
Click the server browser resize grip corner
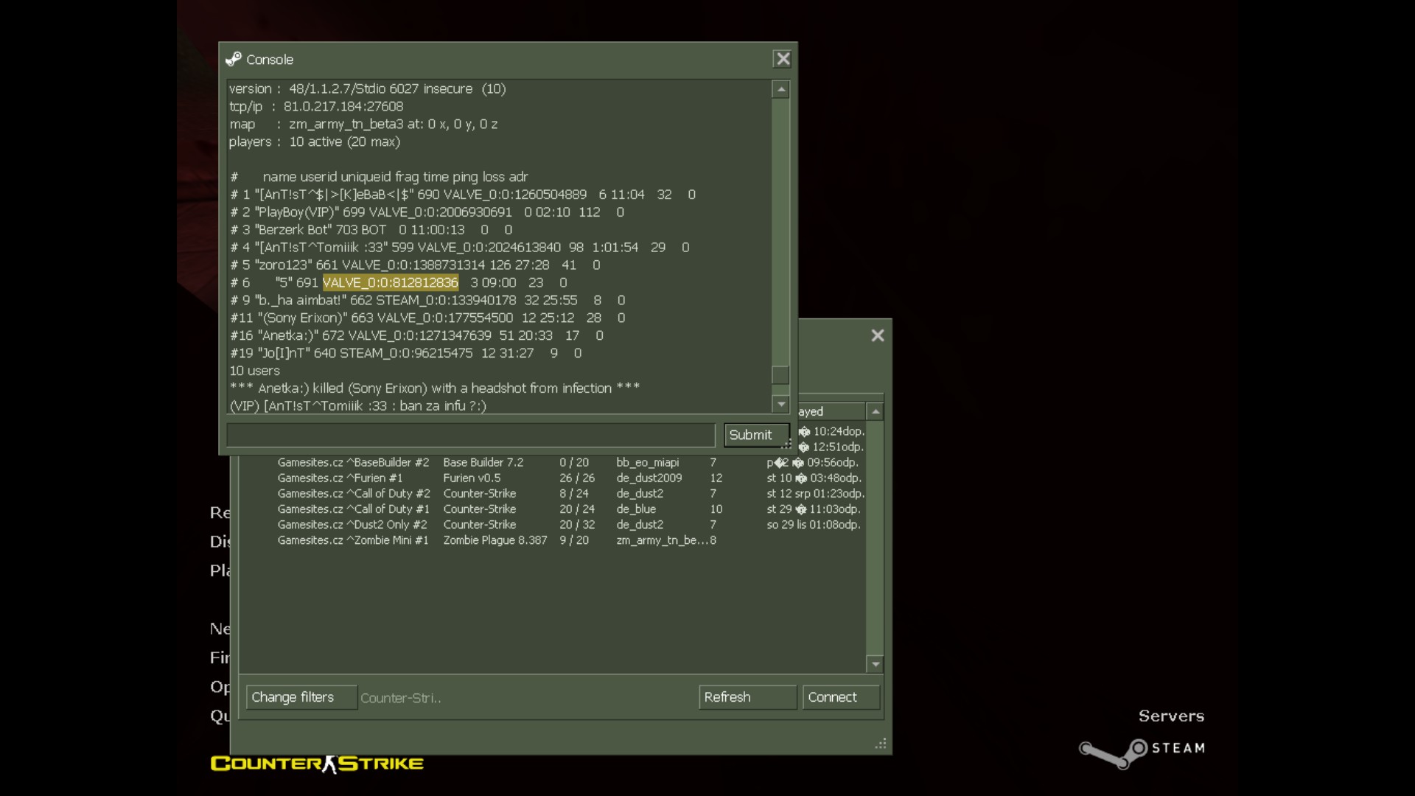tap(881, 744)
